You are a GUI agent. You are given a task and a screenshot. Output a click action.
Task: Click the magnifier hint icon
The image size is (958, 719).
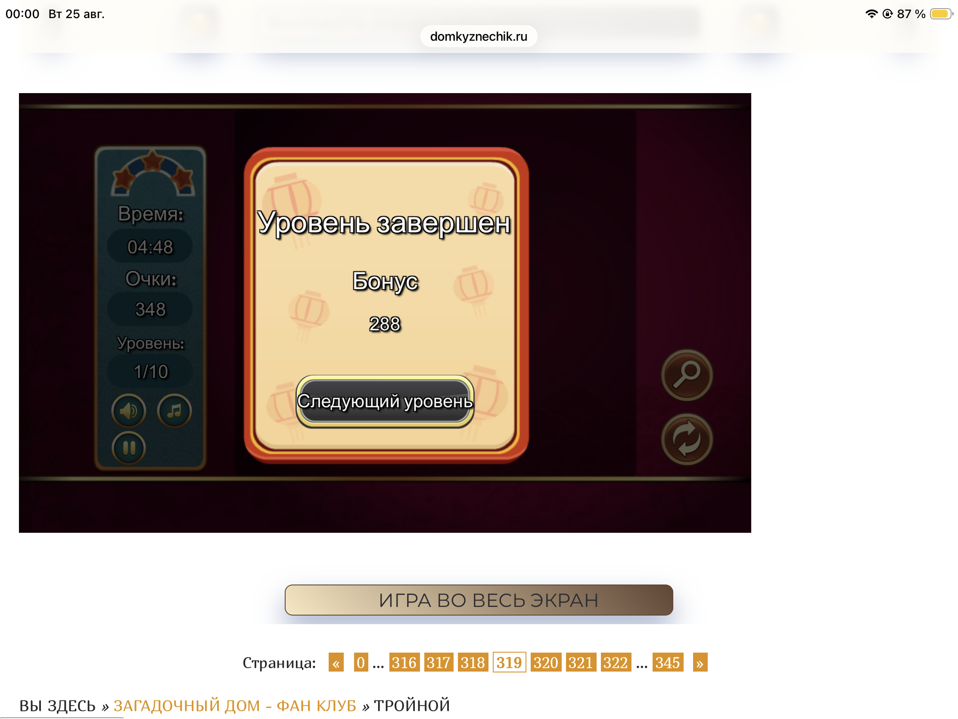tap(687, 375)
